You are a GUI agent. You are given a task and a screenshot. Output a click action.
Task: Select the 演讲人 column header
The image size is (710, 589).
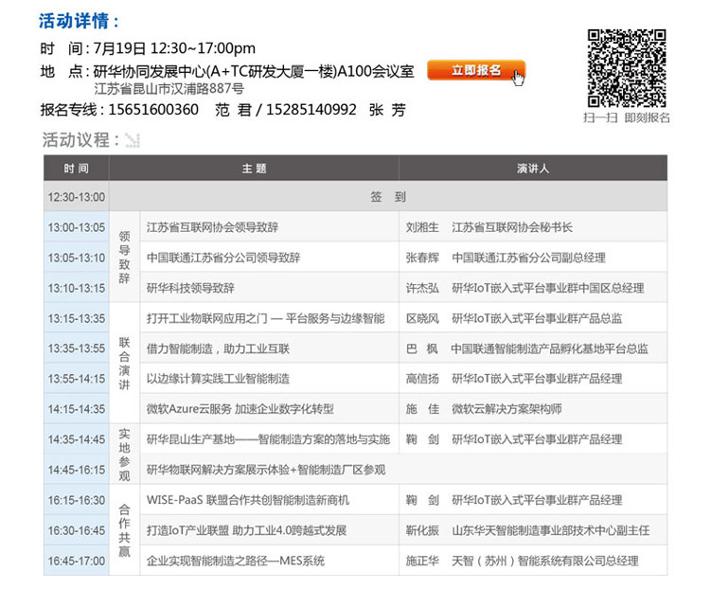[x=532, y=169]
